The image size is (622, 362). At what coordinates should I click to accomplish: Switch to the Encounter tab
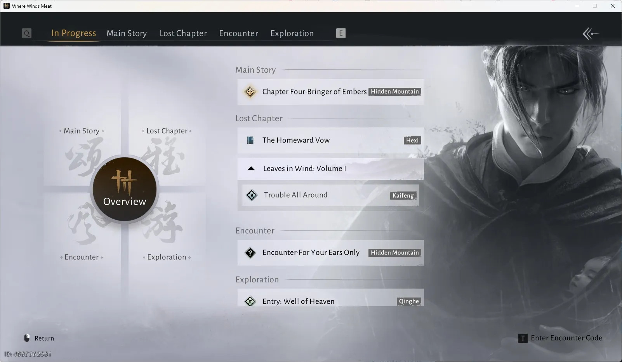pyautogui.click(x=239, y=33)
